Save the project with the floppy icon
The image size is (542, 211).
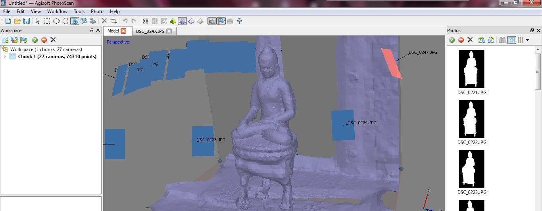pos(27,21)
